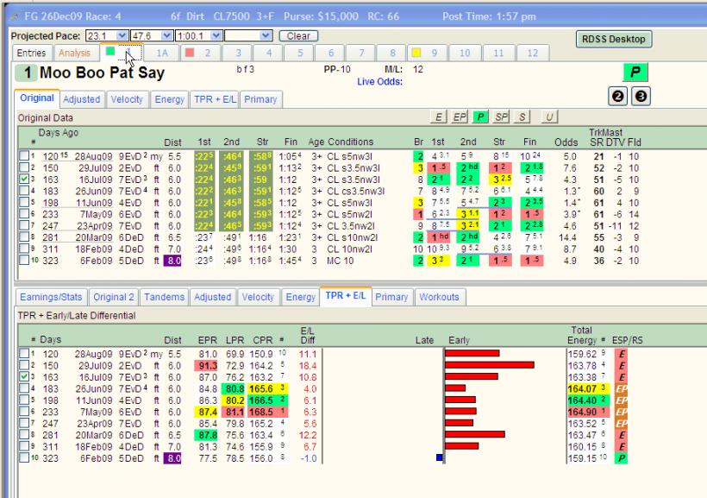Image resolution: width=707 pixels, height=498 pixels.
Task: Select the green P style filter
Action: click(480, 117)
